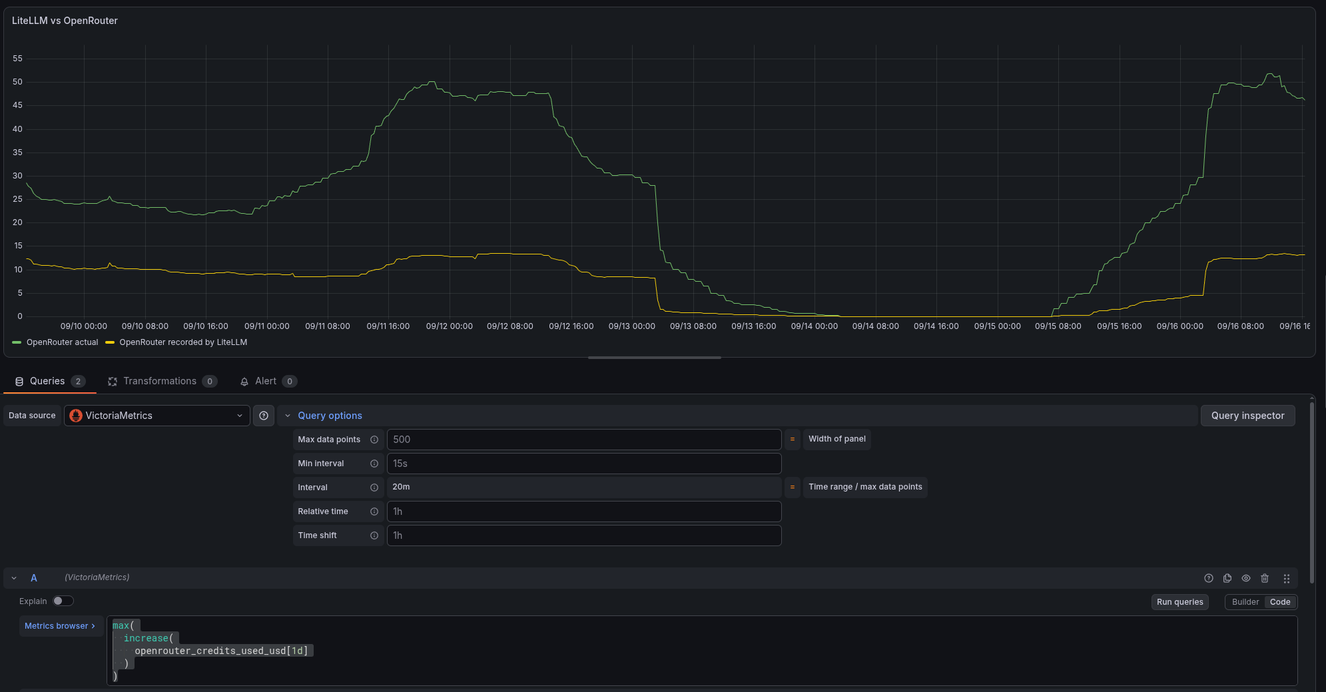Viewport: 1326px width, 692px height.
Task: Click the 09/14 08:00 x-axis label
Action: pyautogui.click(x=876, y=326)
